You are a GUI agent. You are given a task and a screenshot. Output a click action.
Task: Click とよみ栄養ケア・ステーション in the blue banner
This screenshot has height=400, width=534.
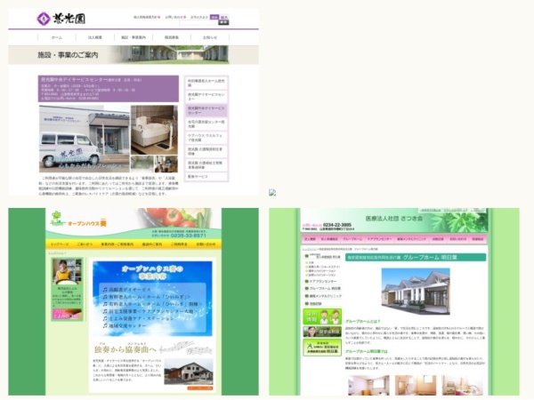point(138,318)
